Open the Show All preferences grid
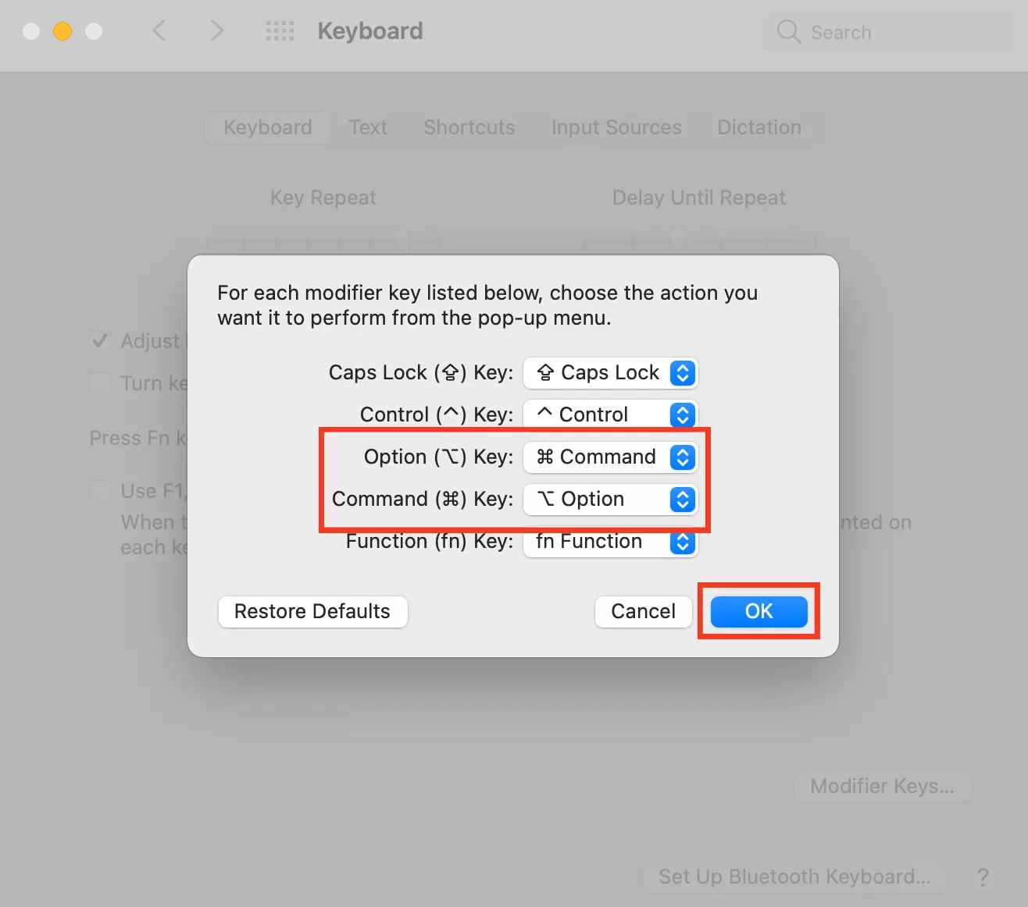This screenshot has height=907, width=1028. pyautogui.click(x=280, y=31)
